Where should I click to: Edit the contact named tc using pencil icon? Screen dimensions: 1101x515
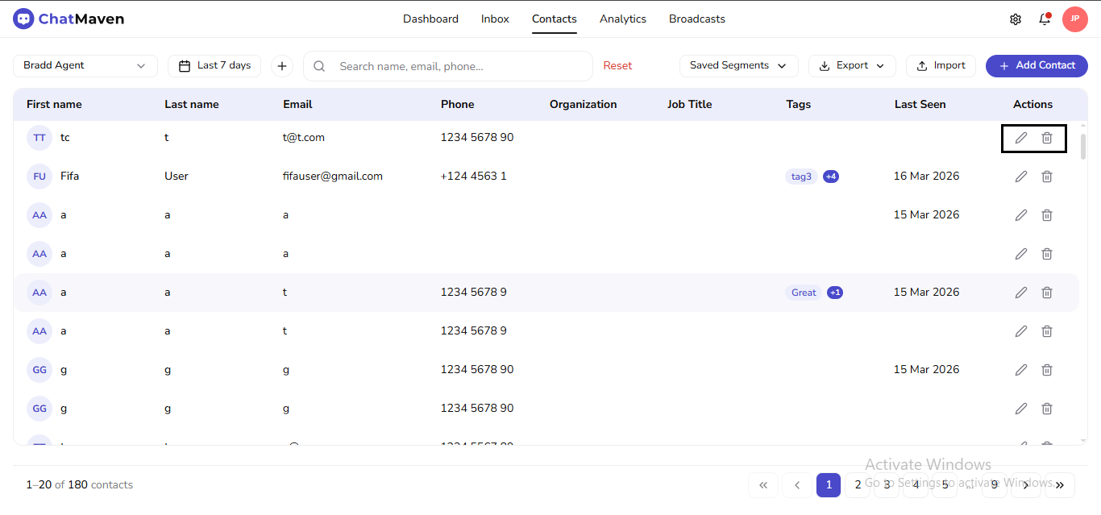1020,137
